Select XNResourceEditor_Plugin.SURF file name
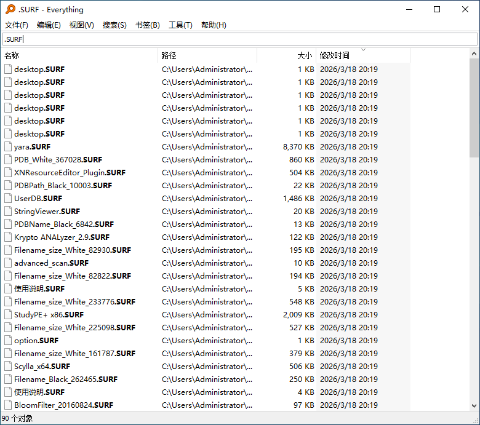Viewport: 480px width, 425px height. tap(70, 173)
